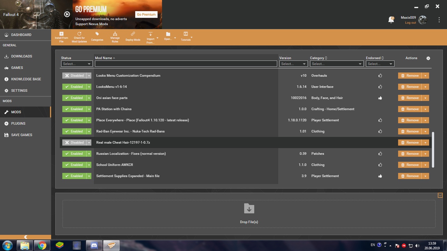Disable Russian Localization - Fixes mod

click(74, 154)
